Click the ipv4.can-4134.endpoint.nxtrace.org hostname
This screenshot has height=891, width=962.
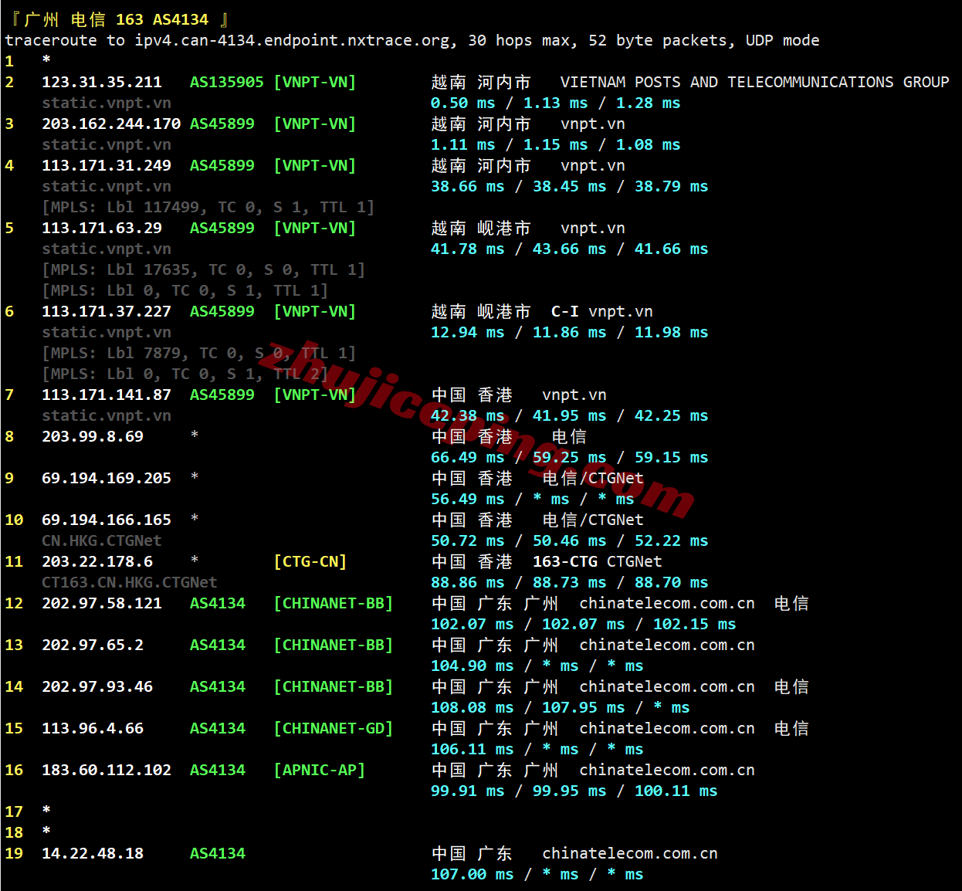click(295, 40)
